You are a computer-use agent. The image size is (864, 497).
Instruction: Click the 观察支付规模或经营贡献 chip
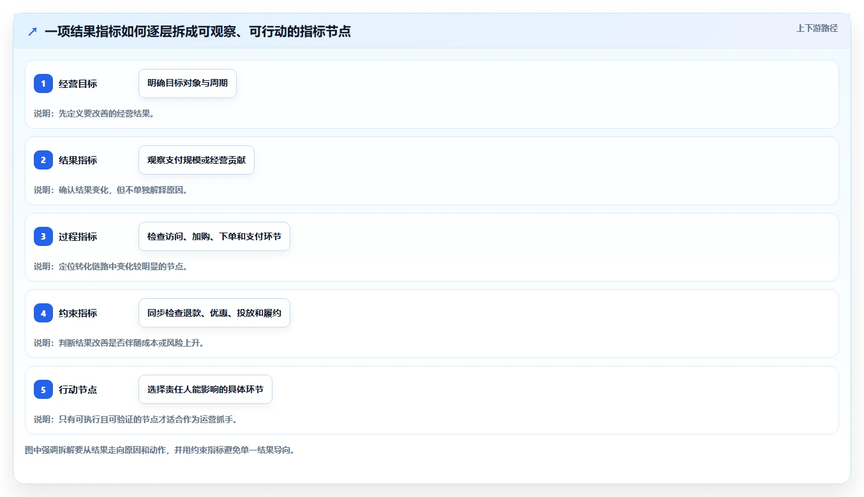coord(197,160)
